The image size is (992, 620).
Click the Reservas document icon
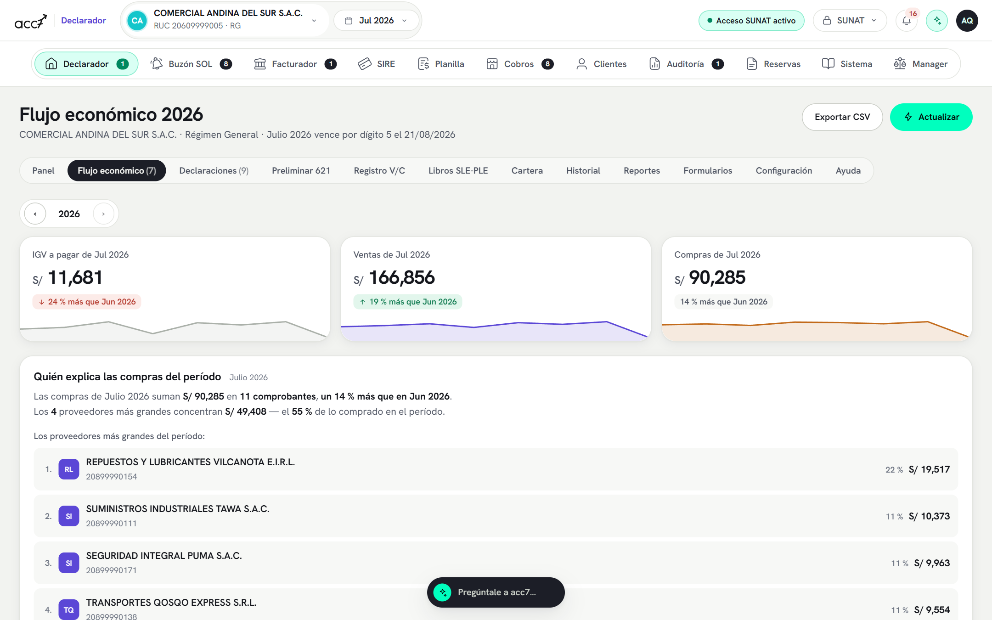coord(752,64)
